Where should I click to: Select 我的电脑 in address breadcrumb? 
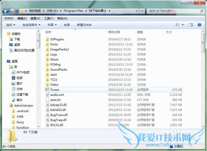(x=35, y=11)
